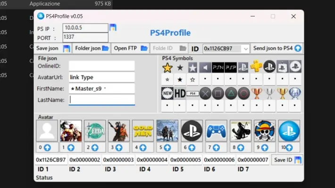Select the gold trophy symbol
The image size is (335, 188).
[282, 93]
